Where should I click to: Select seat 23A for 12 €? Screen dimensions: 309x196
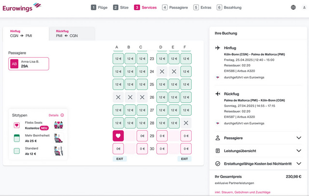pos(118,59)
